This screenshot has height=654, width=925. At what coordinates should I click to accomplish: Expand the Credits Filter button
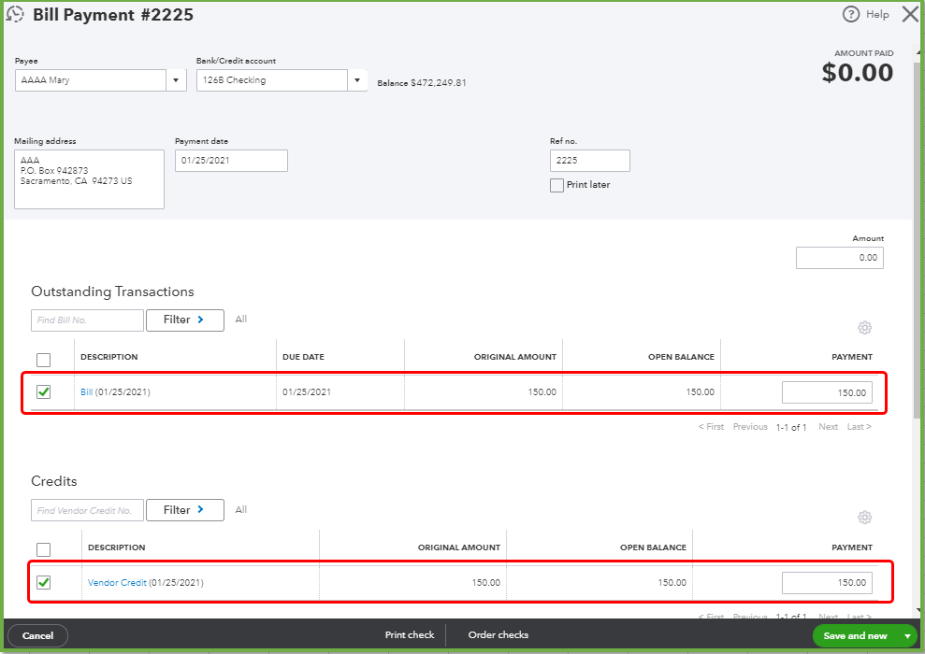click(184, 510)
